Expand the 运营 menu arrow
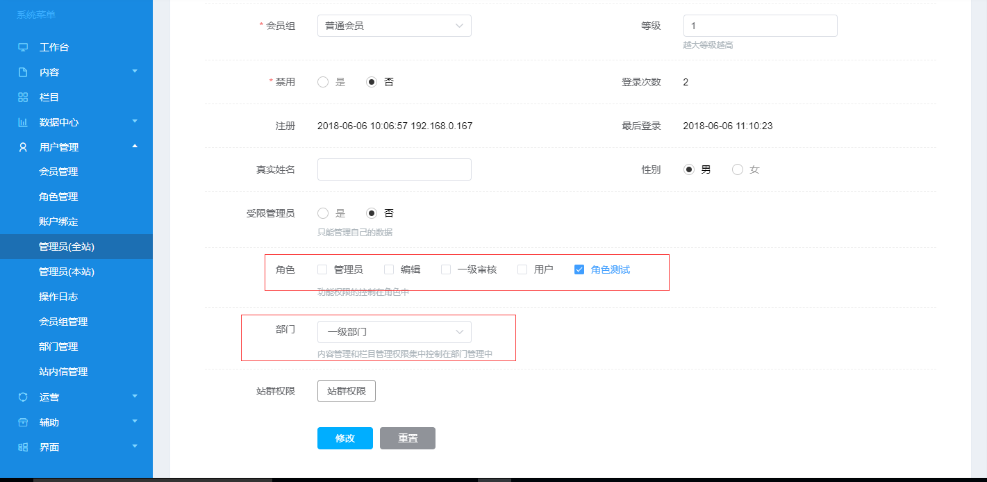 [135, 396]
